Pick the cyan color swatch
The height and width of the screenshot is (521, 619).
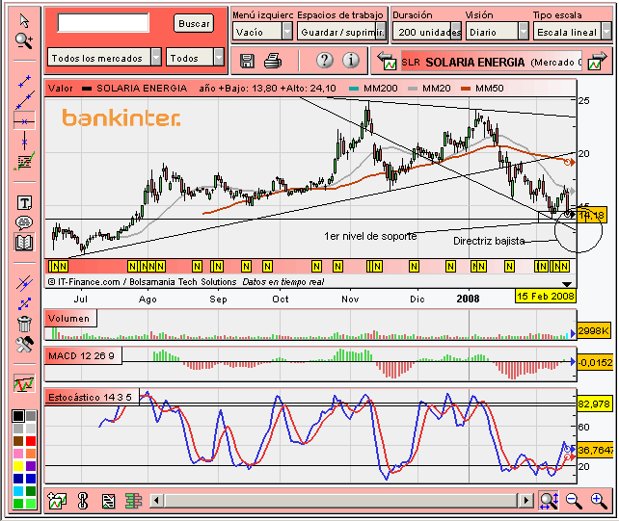[x=18, y=491]
